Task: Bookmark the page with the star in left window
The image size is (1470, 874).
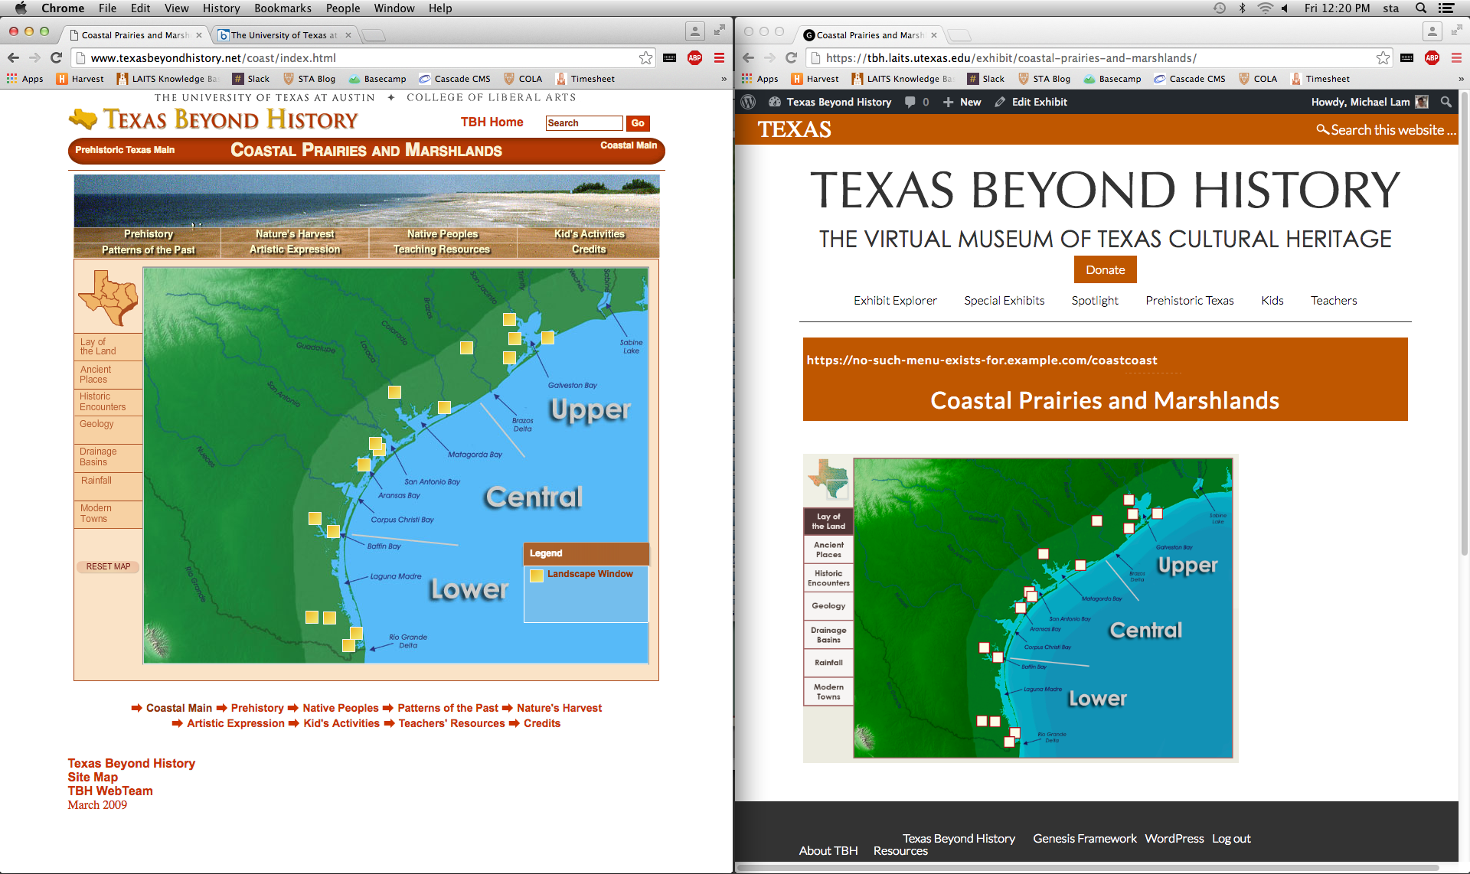Action: coord(646,57)
